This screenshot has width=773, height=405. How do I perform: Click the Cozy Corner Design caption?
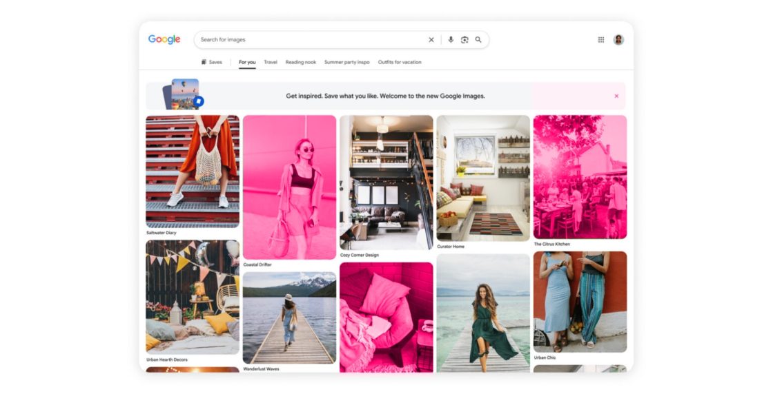coord(360,255)
